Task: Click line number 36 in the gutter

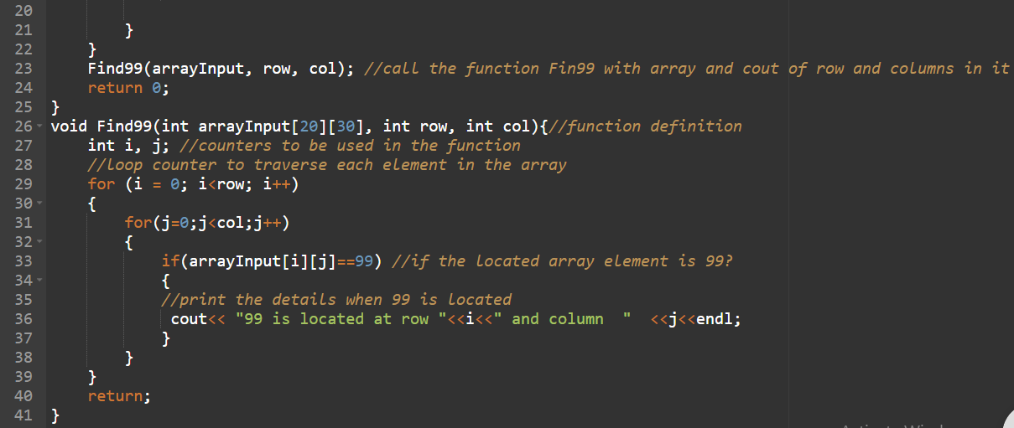Action: pos(23,319)
